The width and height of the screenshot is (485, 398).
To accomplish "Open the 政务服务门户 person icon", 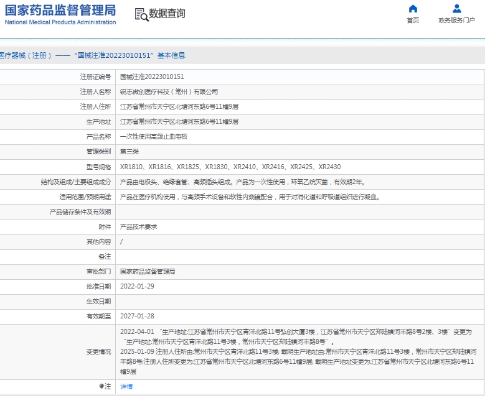I will click(456, 9).
